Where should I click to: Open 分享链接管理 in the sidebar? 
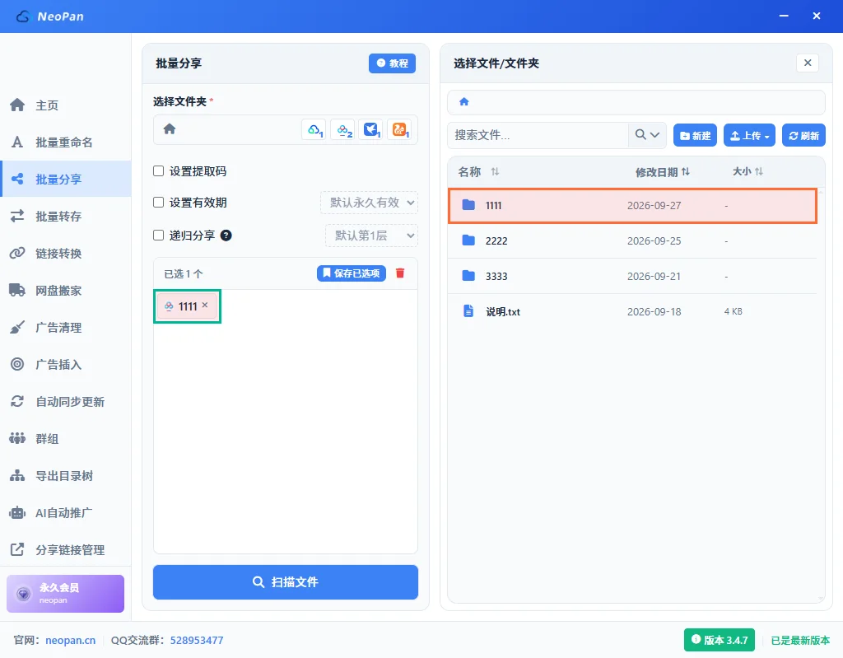pyautogui.click(x=66, y=550)
